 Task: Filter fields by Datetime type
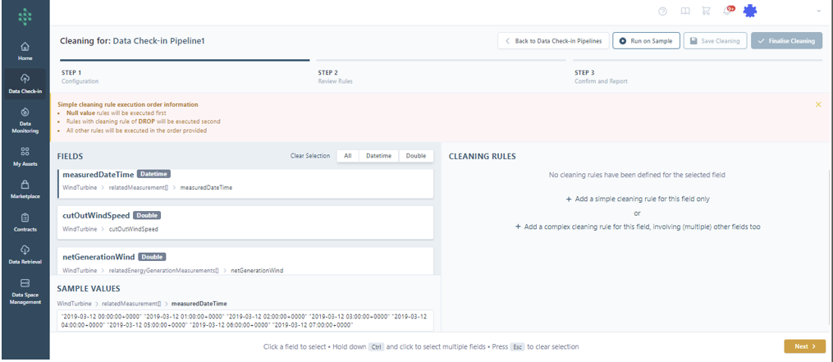(378, 156)
